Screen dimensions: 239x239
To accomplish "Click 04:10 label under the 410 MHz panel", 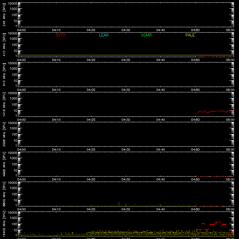I will click(56, 60).
